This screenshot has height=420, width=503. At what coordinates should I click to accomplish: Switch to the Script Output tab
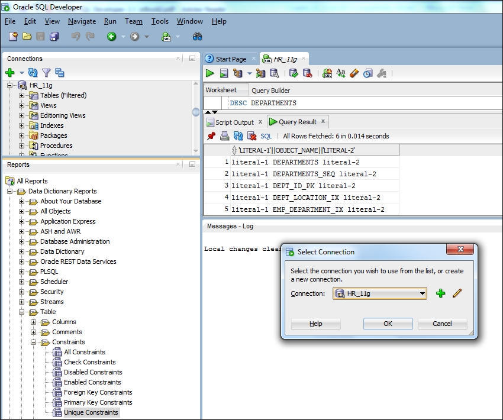click(234, 122)
